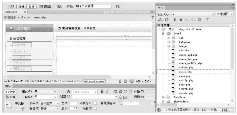Select the index.php document tab
Viewport: 237px width, 115px height.
pyautogui.click(x=11, y=12)
